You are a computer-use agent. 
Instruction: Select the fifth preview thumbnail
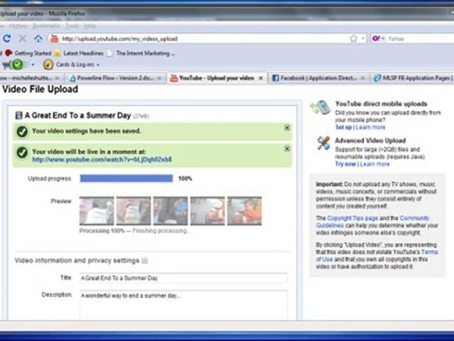(244, 211)
